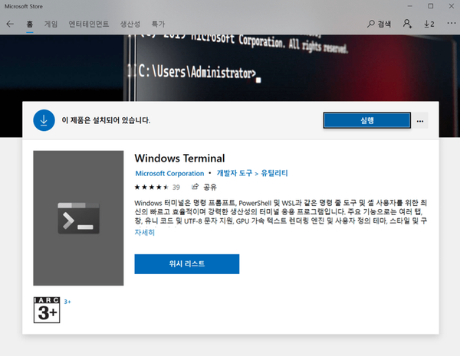This screenshot has height=356, width=460.
Task: Maximize the Microsoft Store window
Action: (x=430, y=6)
